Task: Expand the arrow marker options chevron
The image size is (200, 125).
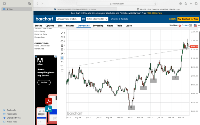Action: pos(65,45)
